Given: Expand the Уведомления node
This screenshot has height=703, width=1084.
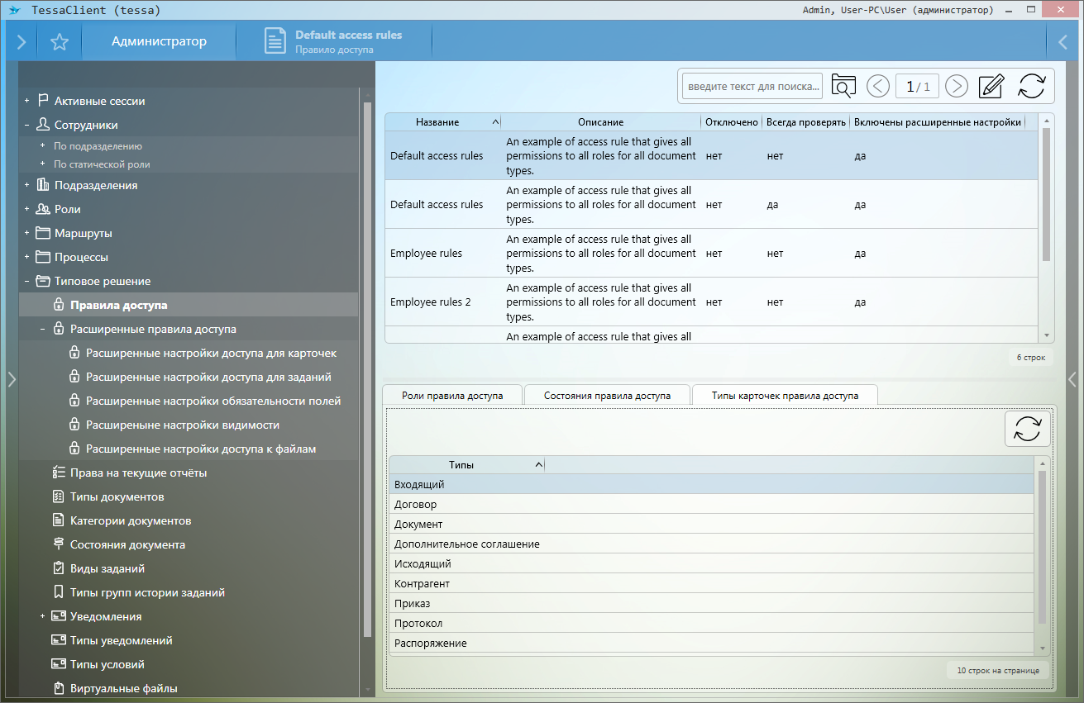Looking at the screenshot, I should [x=42, y=616].
